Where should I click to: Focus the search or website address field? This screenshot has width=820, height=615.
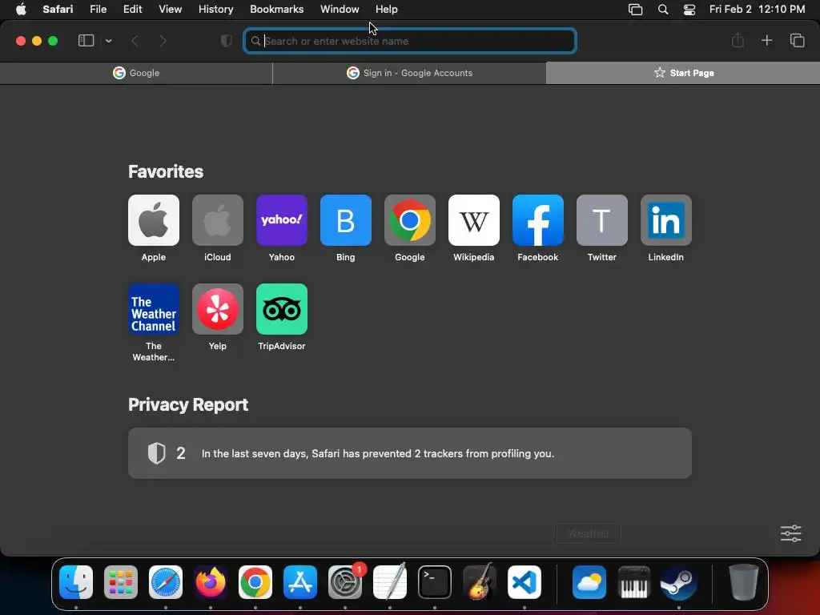(x=410, y=41)
